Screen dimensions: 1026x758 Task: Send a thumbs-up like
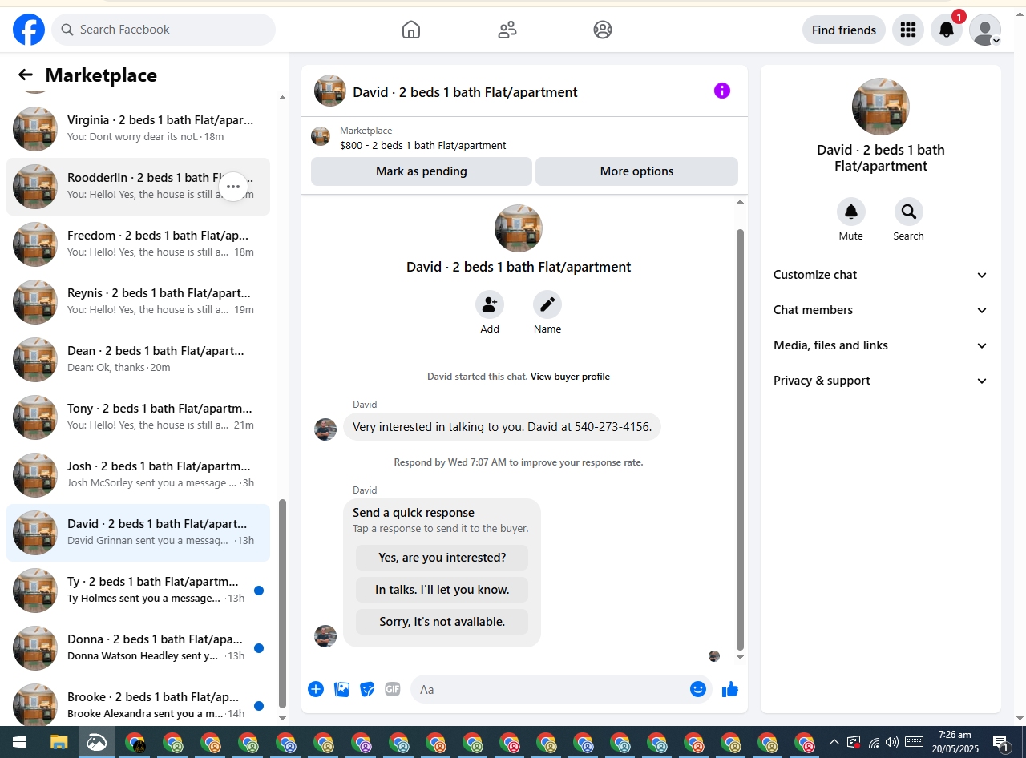click(730, 689)
